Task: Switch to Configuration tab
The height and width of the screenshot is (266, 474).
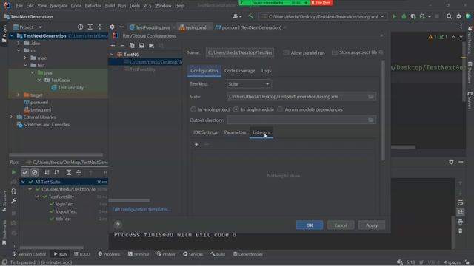Action: 204,71
